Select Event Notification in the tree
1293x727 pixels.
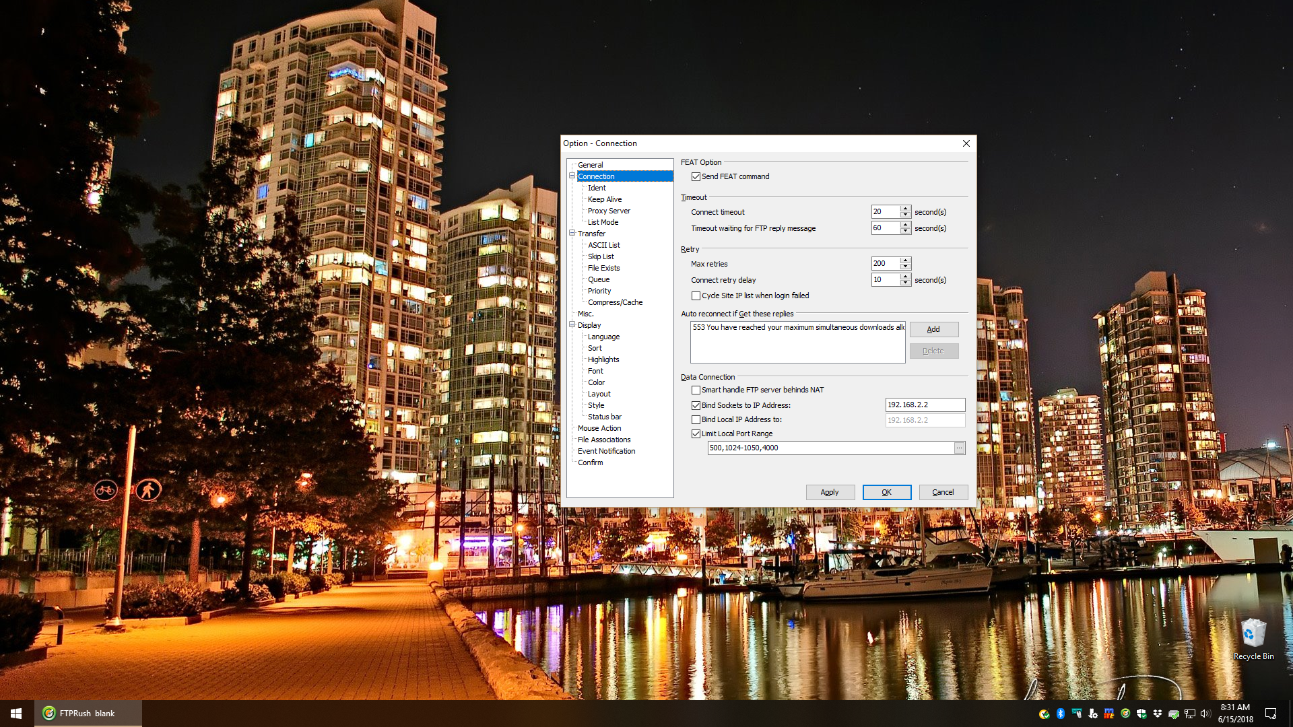pos(606,451)
